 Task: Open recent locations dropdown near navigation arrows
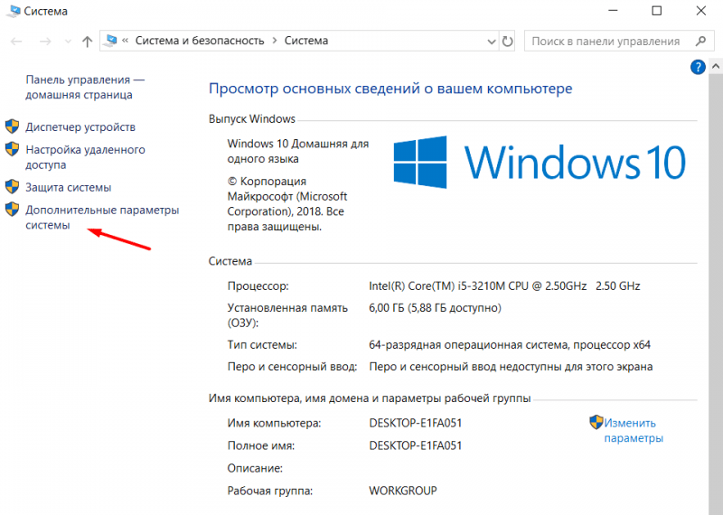69,42
